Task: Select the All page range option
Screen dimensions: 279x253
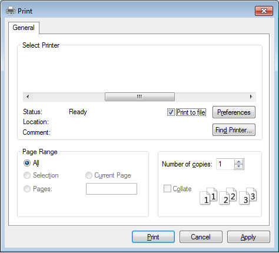Action: click(27, 163)
